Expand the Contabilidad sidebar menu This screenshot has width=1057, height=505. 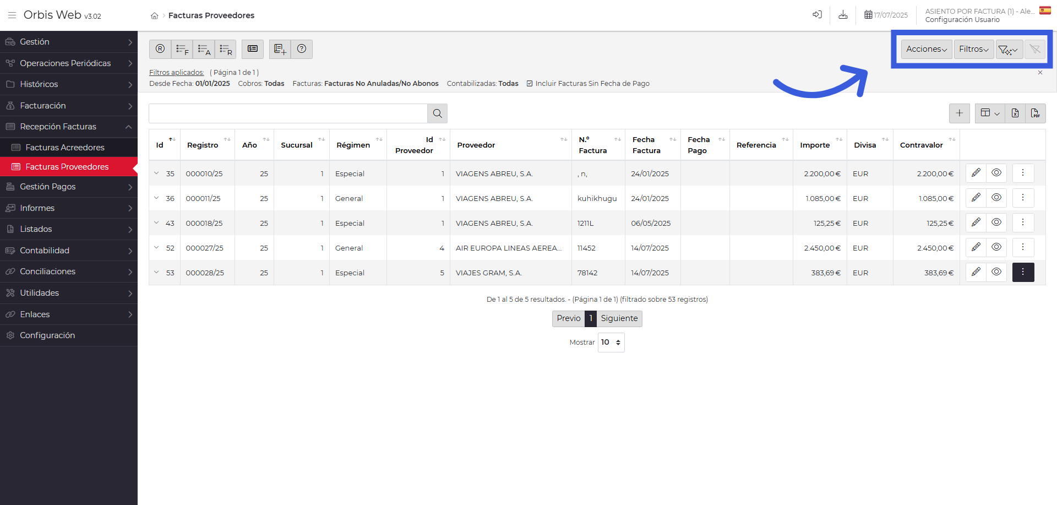pos(69,251)
